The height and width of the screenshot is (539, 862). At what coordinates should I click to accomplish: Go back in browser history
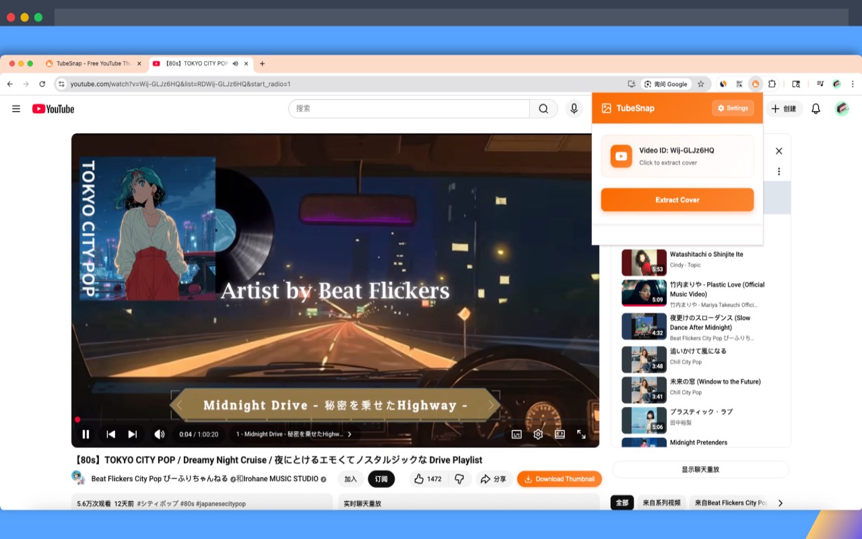point(9,84)
